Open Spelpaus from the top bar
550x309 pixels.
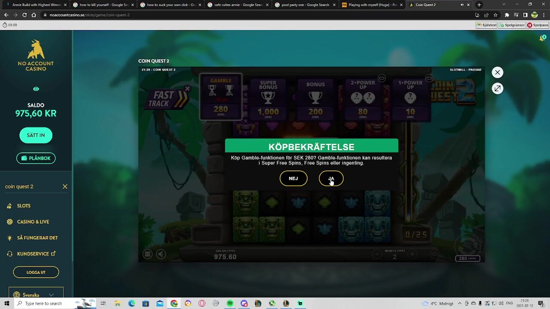pyautogui.click(x=537, y=25)
